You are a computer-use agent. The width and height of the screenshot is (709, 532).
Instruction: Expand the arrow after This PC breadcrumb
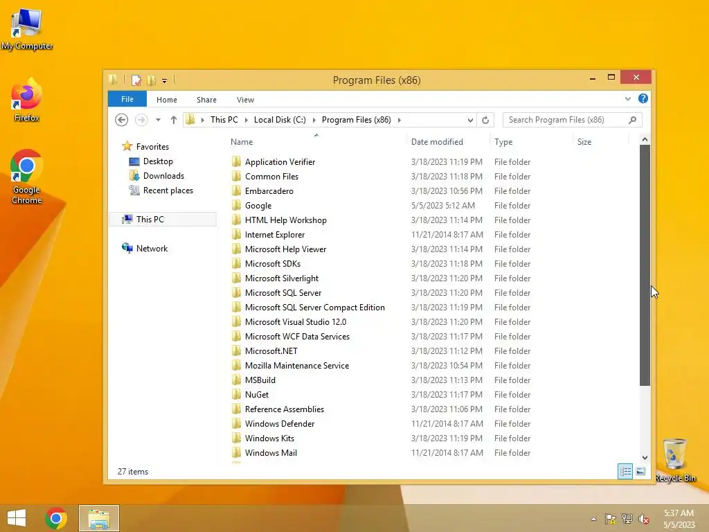coord(246,120)
